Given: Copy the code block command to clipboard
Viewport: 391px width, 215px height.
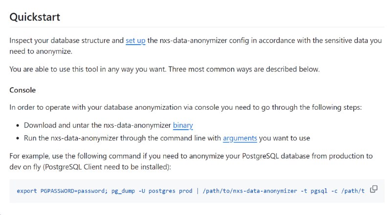Looking at the screenshot, I should pos(373,189).
